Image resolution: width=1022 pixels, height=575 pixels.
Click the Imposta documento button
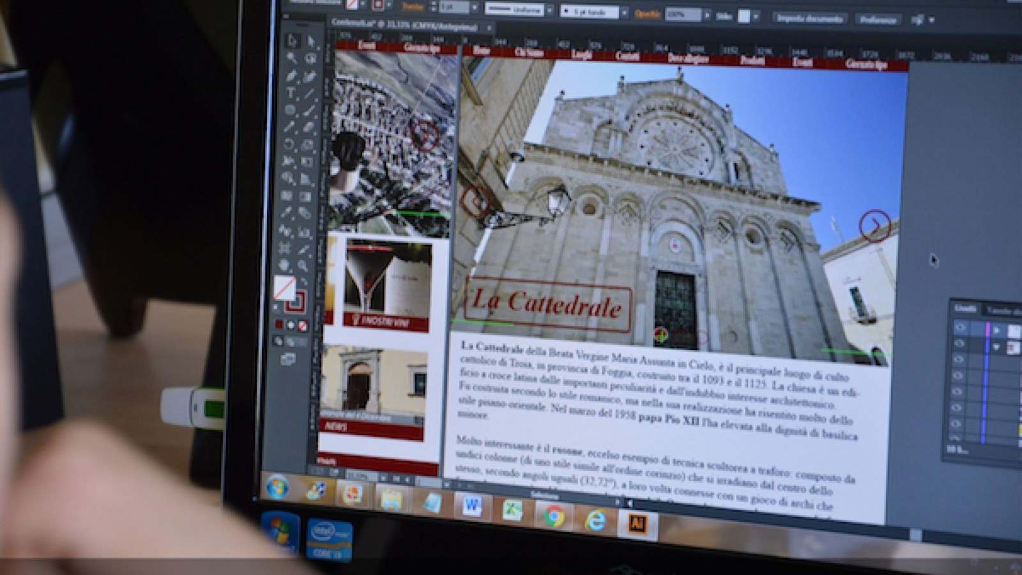pos(810,18)
